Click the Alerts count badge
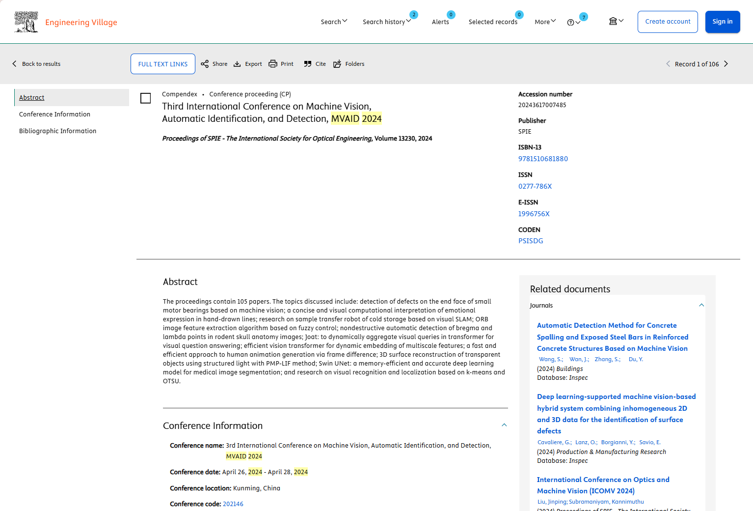Screen dimensions: 753x511 (451, 15)
